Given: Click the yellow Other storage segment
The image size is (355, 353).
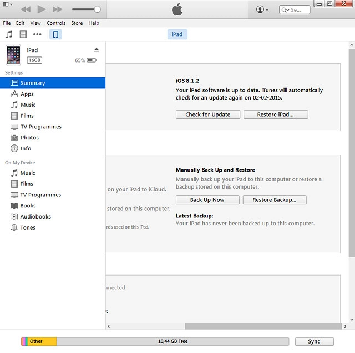Looking at the screenshot, I should (42, 341).
